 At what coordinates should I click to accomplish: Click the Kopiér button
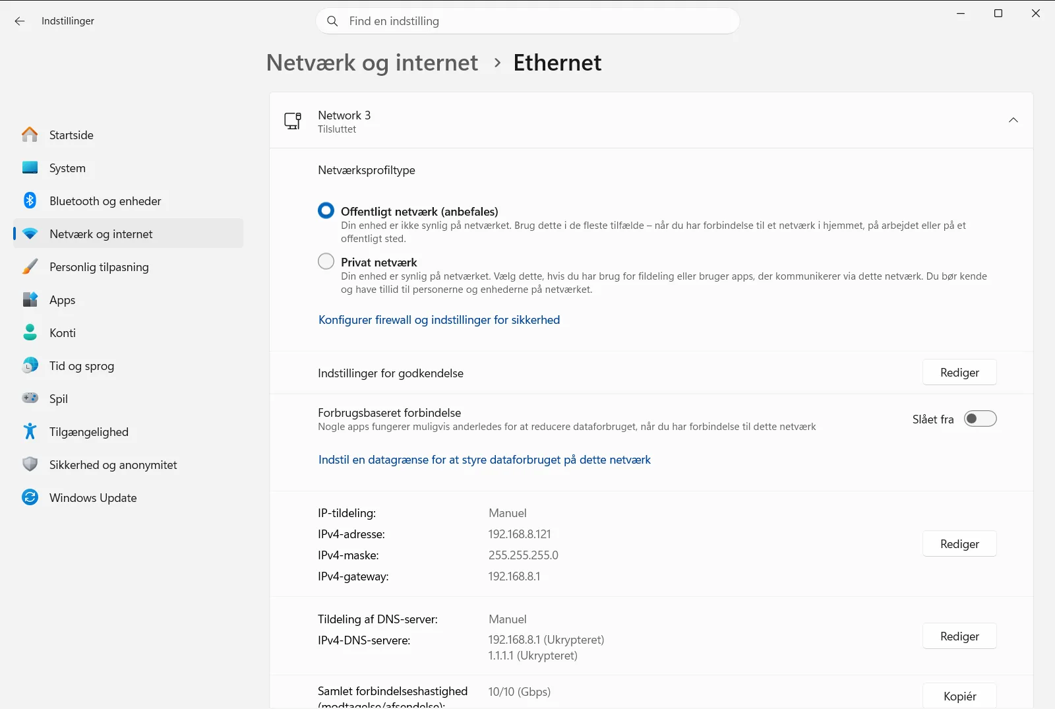tap(959, 696)
